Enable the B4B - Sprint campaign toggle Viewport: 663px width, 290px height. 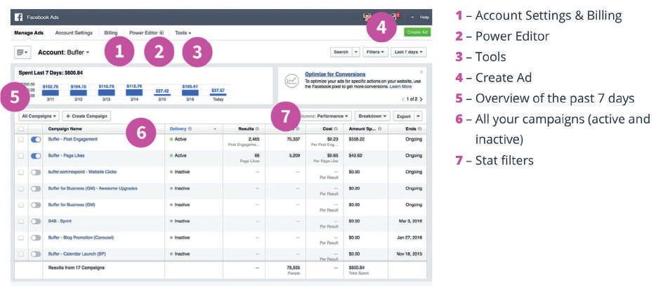coord(36,221)
